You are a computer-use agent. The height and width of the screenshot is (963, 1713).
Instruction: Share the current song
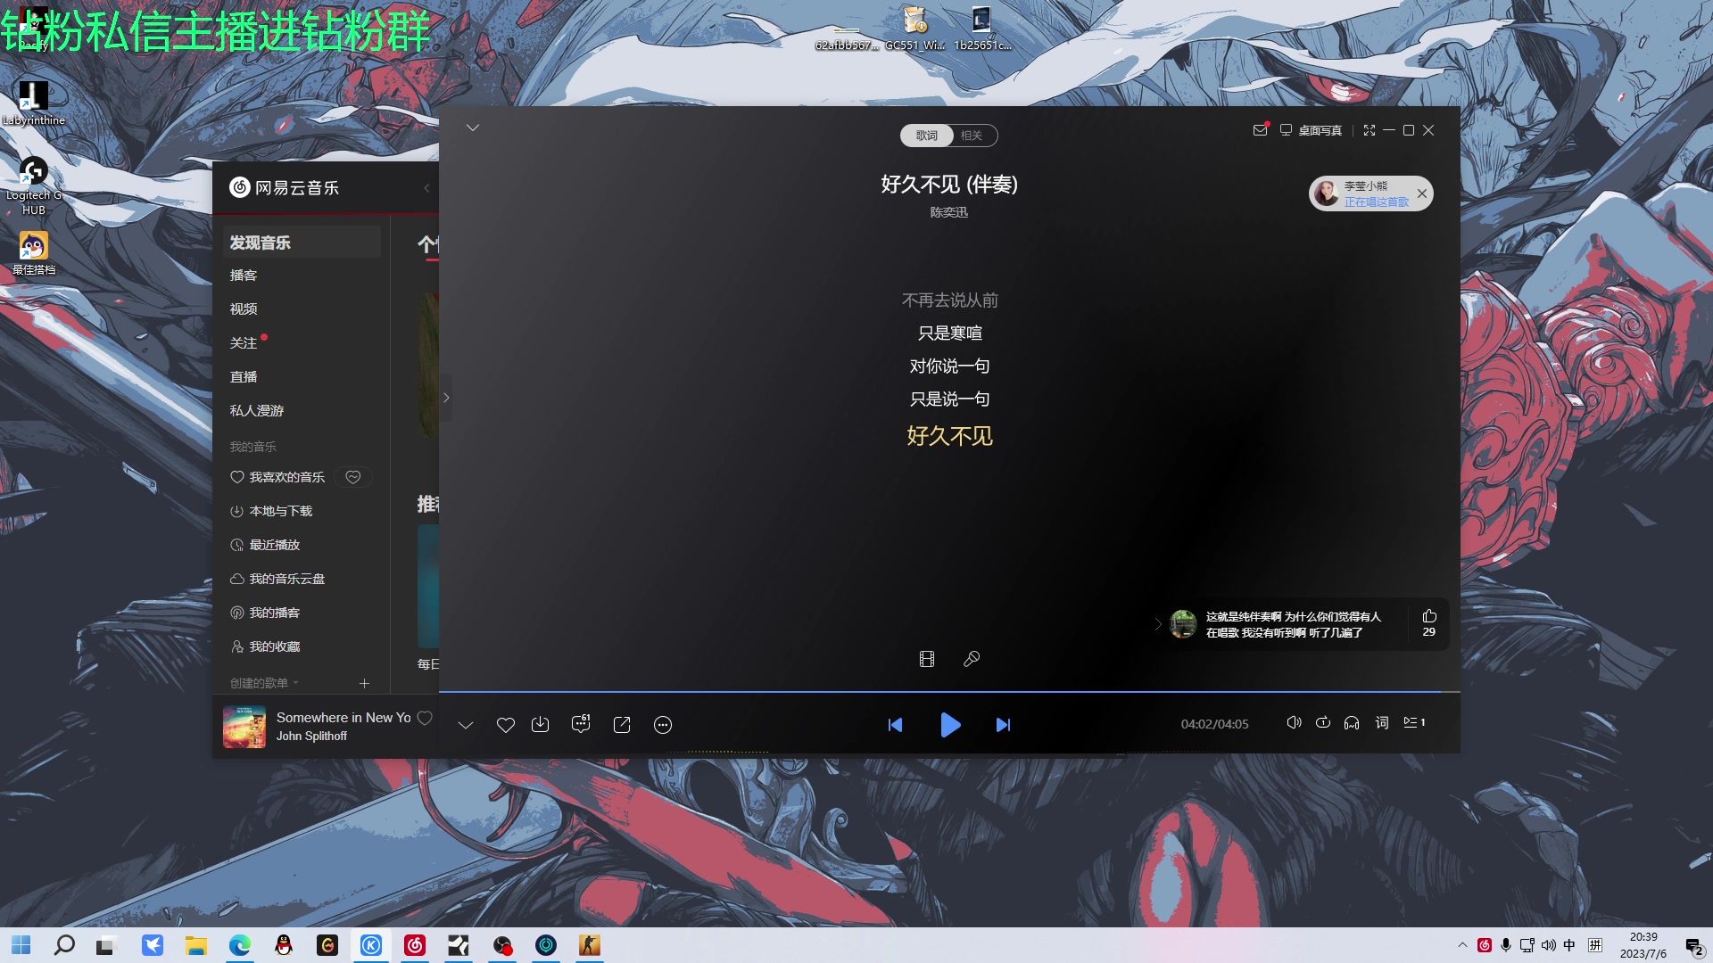point(622,725)
